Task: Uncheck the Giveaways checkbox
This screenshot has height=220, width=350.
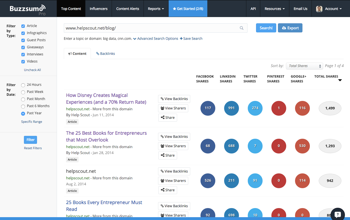Action: pyautogui.click(x=23, y=47)
